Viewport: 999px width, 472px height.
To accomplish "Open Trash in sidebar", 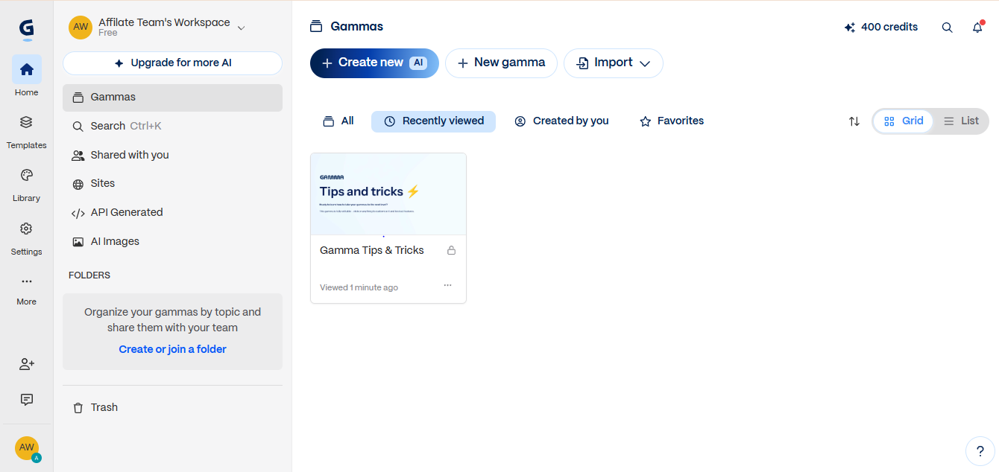I will (172, 407).
